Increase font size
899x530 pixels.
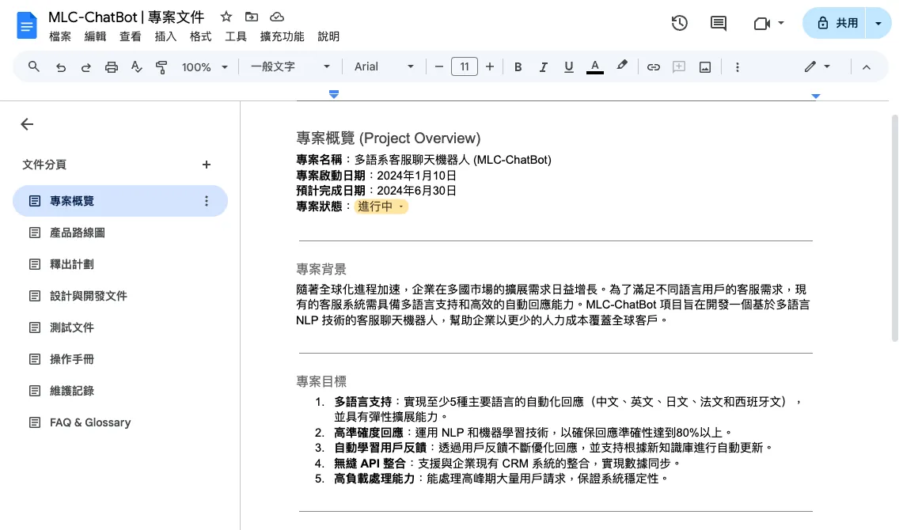[x=490, y=67]
